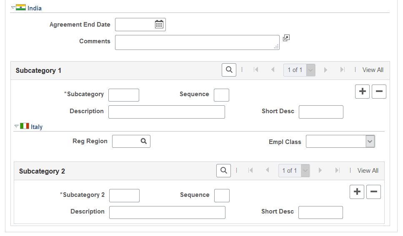Delete the current Subcategory 1 row

tap(379, 92)
